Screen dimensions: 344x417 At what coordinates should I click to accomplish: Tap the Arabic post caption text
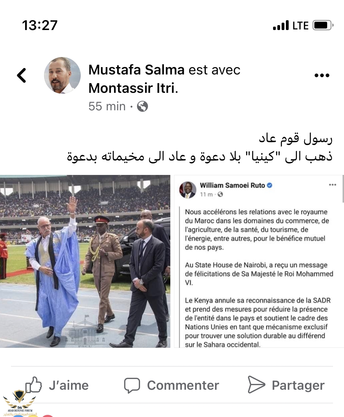coord(199,147)
